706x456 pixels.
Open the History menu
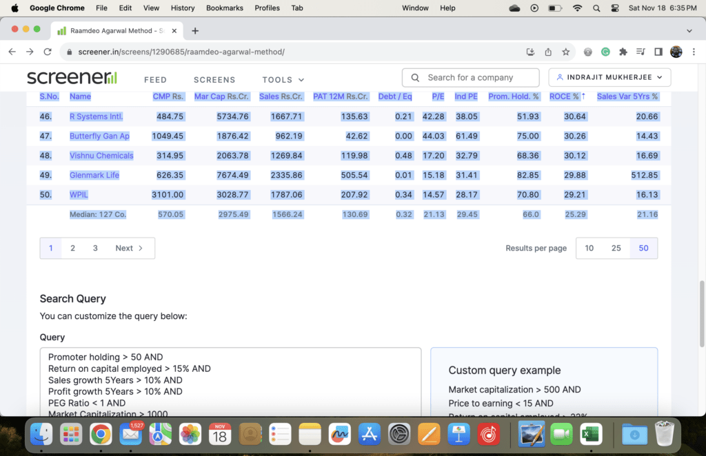[x=183, y=8]
